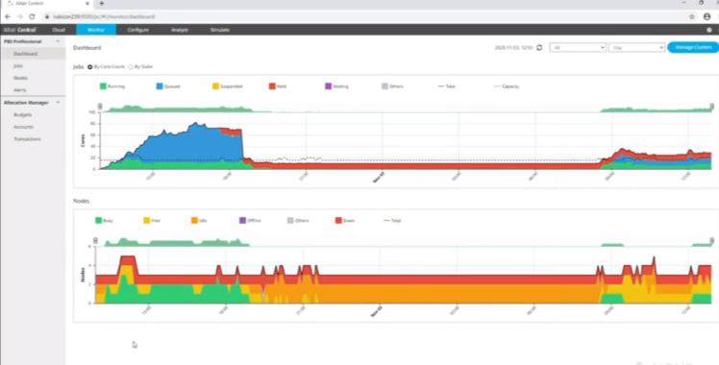Click the 2020-11-03 timestamp text
This screenshot has height=365, width=719.
click(514, 48)
